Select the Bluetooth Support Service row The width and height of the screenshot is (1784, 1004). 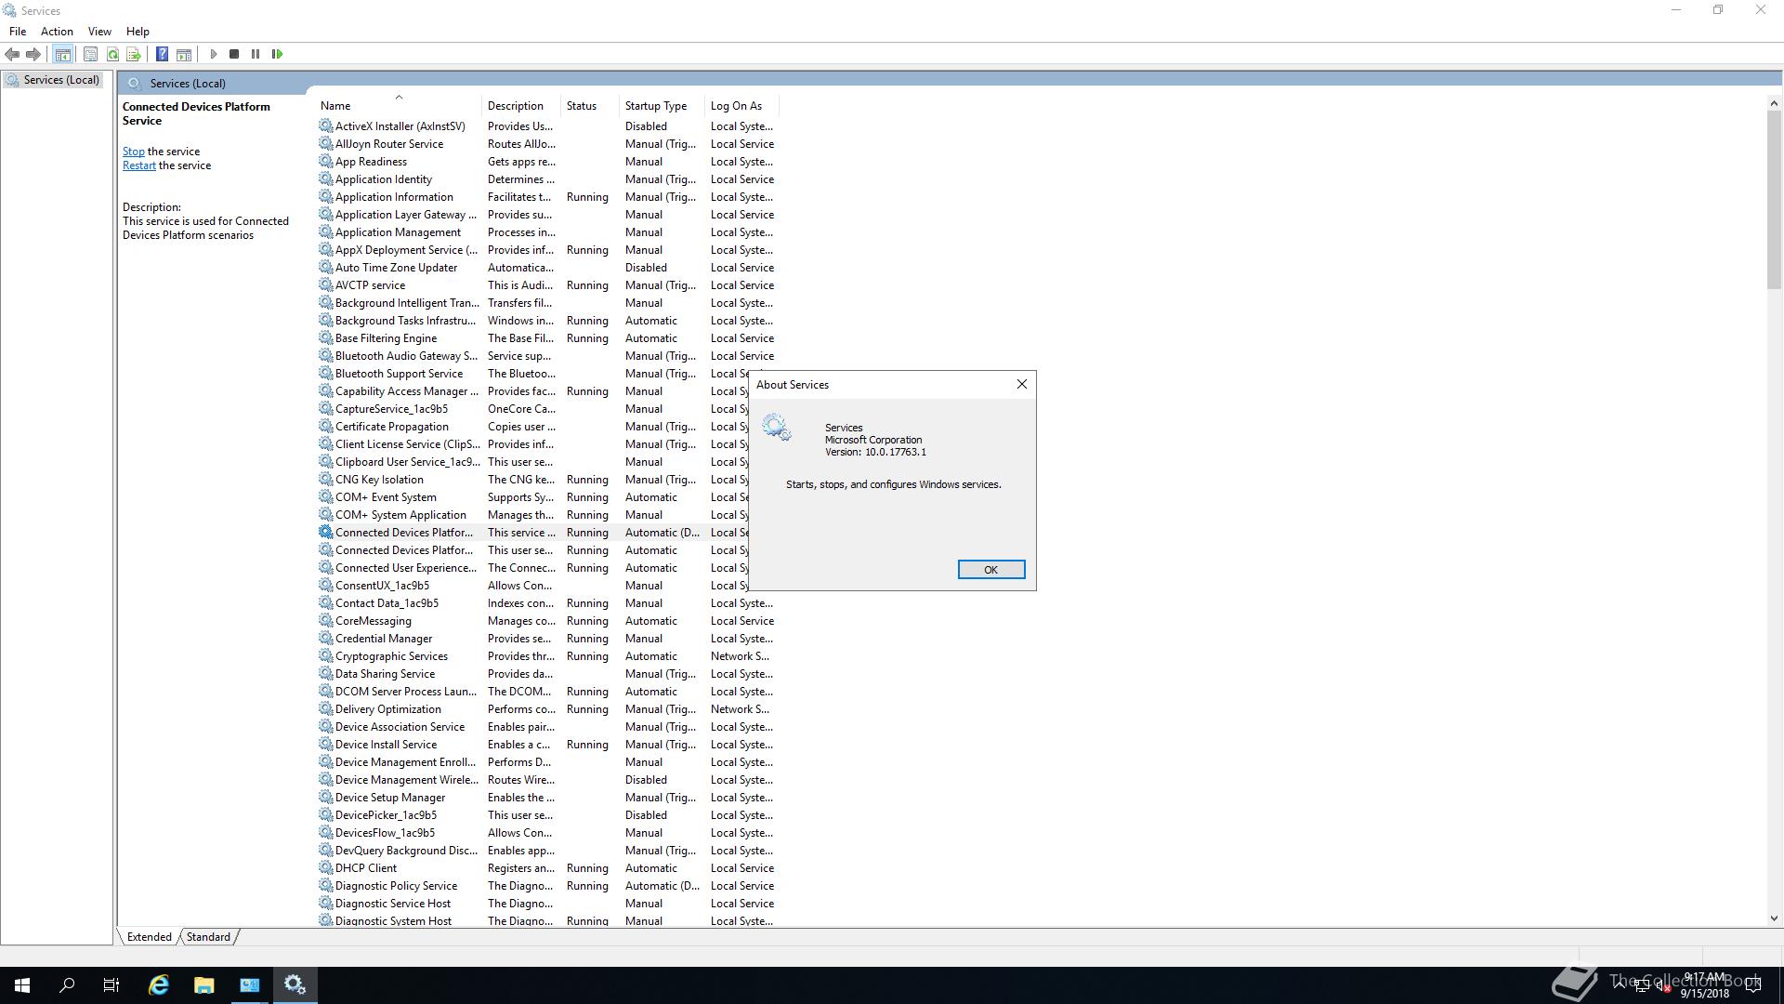click(x=532, y=374)
